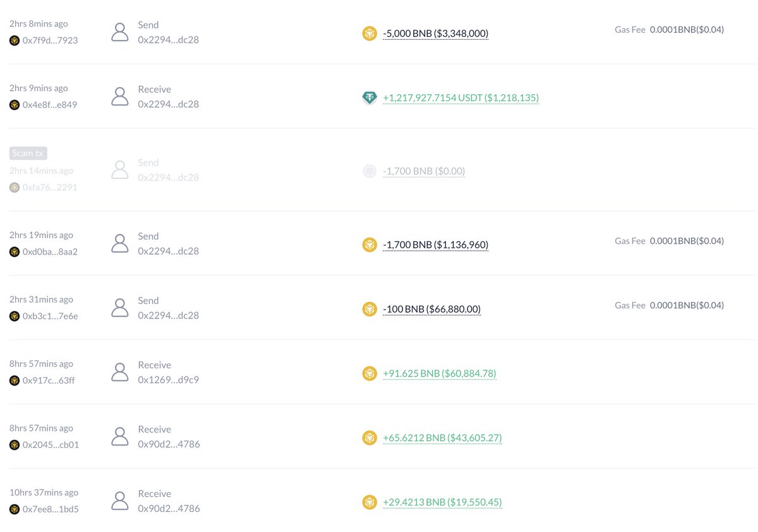Open transaction hash 0x2045...cb01
The image size is (758, 532).
click(51, 445)
